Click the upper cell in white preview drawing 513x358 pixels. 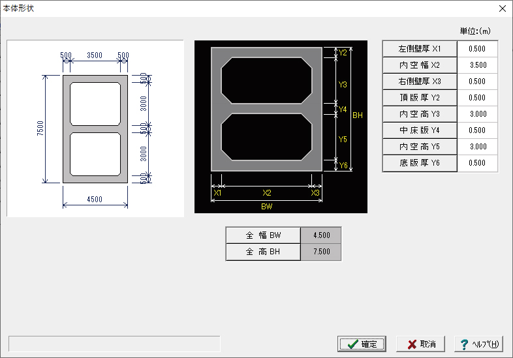pos(95,104)
